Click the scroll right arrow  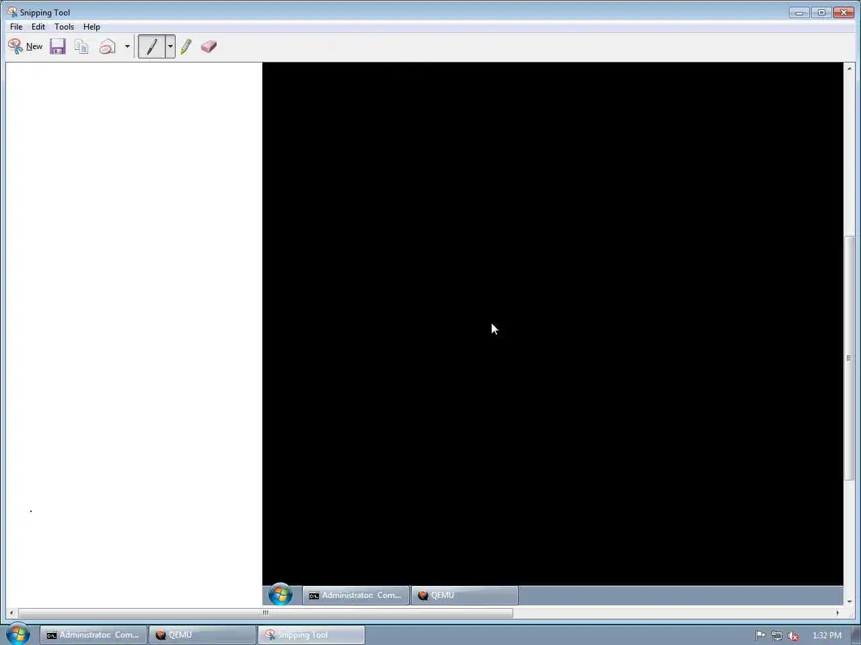coord(837,613)
